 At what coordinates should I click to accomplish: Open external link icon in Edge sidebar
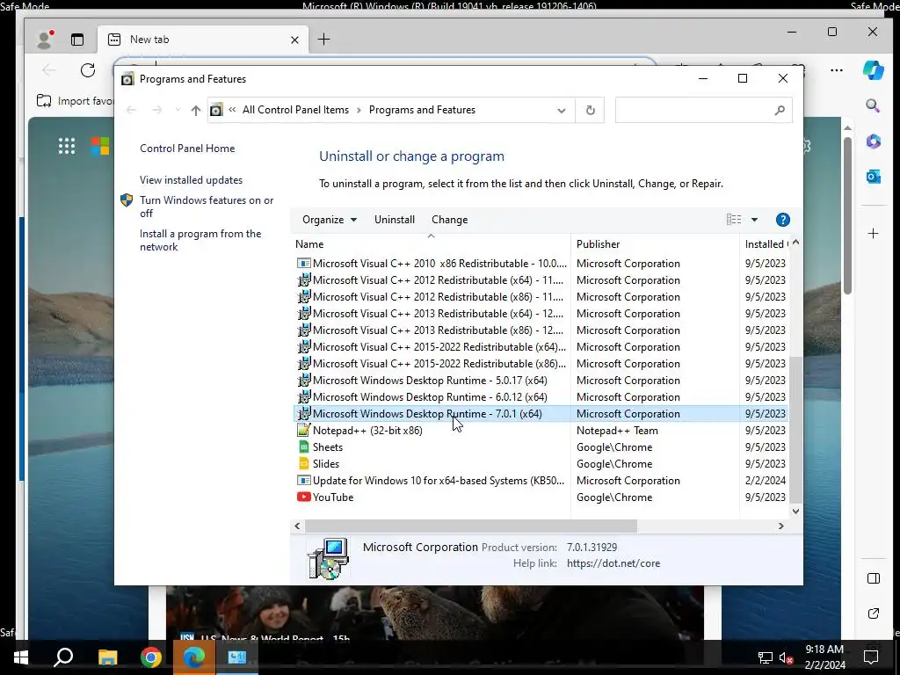tap(873, 613)
